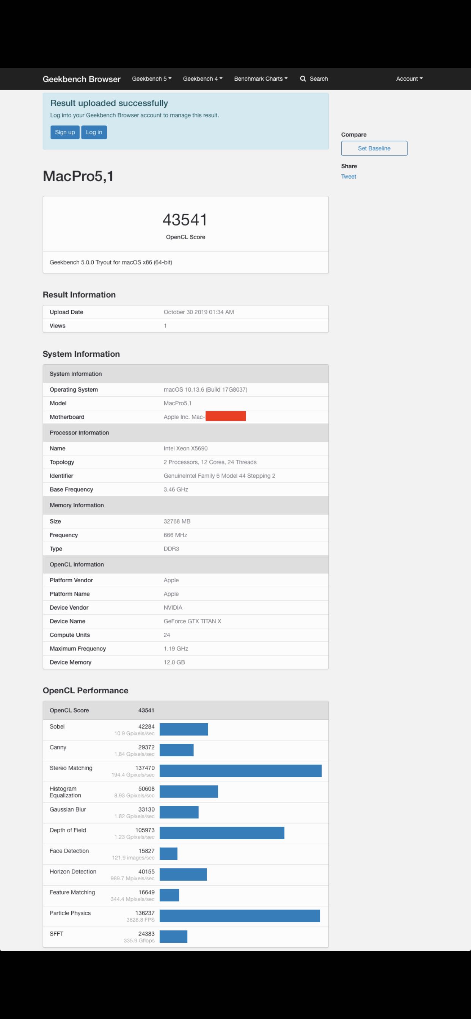Image resolution: width=471 pixels, height=1019 pixels.
Task: Open the Geekbench 5 dropdown menu
Action: point(152,79)
